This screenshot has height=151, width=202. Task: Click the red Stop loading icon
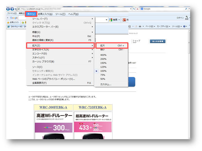[x=137, y=9]
